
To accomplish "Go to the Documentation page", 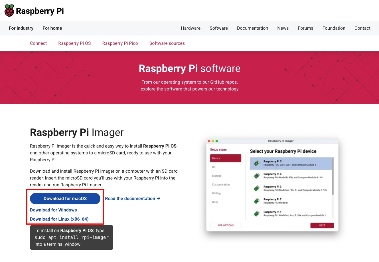I will (252, 28).
